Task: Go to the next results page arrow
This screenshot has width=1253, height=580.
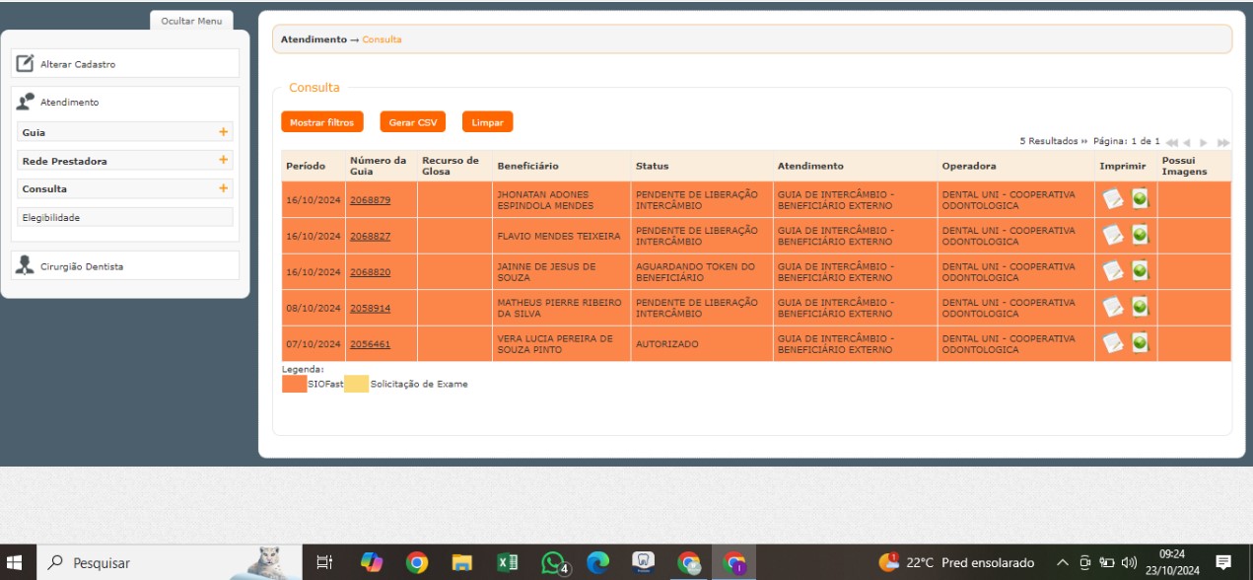Action: click(x=1204, y=143)
